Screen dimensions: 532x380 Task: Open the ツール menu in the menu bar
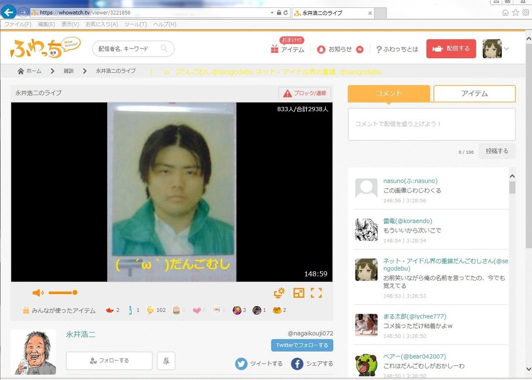pyautogui.click(x=135, y=24)
